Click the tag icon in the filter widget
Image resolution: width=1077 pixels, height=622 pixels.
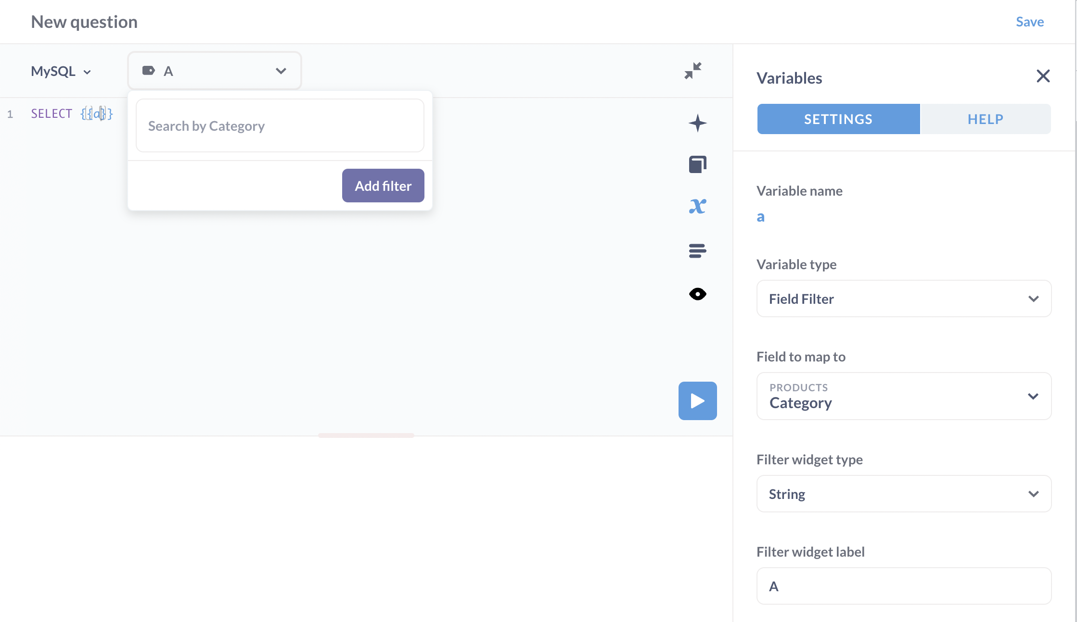pyautogui.click(x=149, y=70)
